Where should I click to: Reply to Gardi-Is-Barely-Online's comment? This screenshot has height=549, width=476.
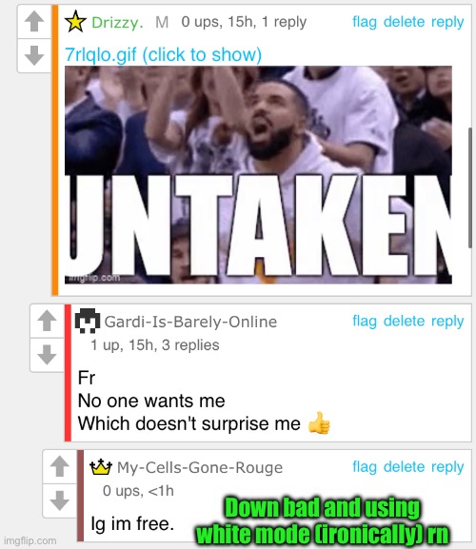coord(447,321)
